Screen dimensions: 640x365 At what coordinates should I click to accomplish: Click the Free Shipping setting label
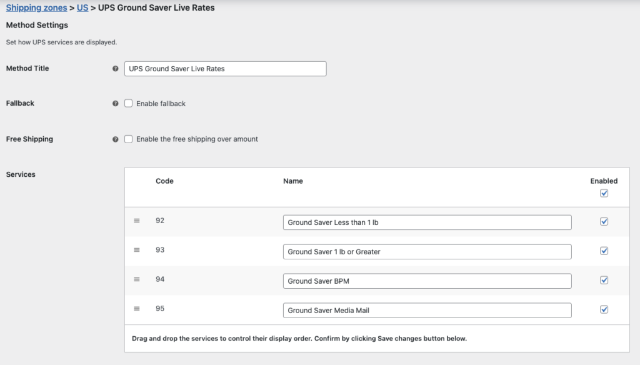point(29,139)
